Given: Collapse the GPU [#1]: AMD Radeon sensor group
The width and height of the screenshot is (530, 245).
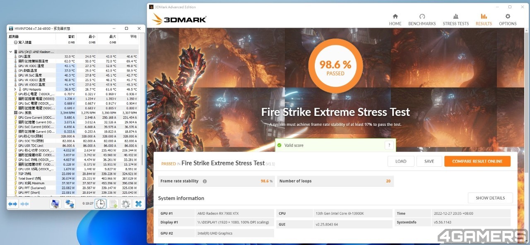Looking at the screenshot, I should pos(11,52).
